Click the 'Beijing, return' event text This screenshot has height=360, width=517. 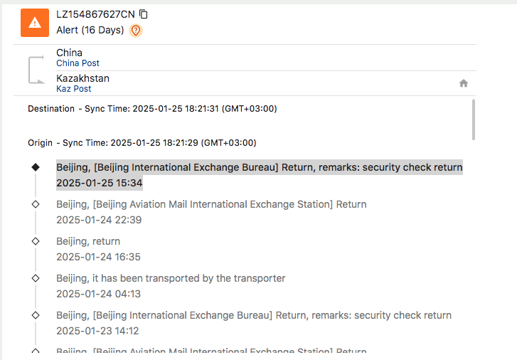tap(88, 241)
